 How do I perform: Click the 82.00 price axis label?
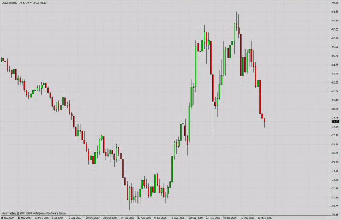pos(335,91)
